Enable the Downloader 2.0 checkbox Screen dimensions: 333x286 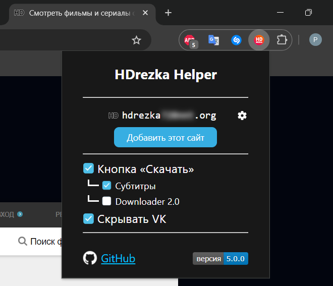[106, 201]
